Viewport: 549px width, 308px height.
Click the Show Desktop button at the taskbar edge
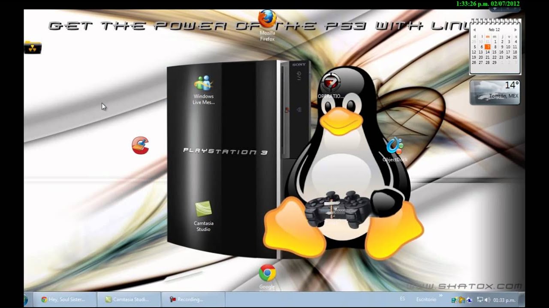[x=522, y=299]
